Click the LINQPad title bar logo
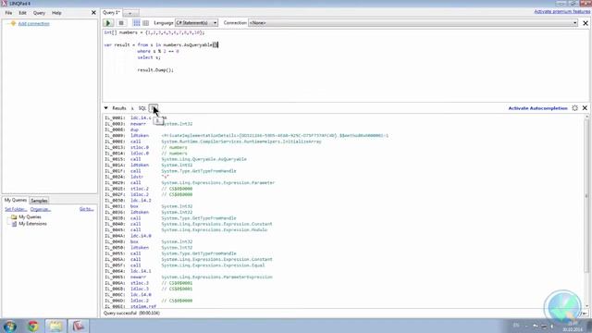The image size is (592, 333). click(4, 4)
